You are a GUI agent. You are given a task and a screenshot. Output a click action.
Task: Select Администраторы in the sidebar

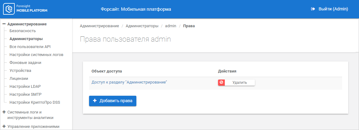pyautogui.click(x=26, y=39)
